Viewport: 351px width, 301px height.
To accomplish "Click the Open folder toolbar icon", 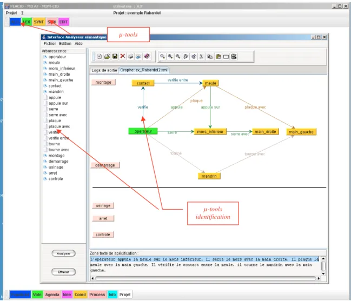I will pos(107,56).
